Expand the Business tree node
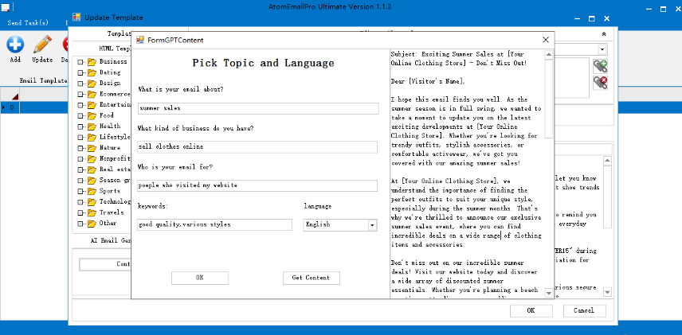This screenshot has width=682, height=335. pyautogui.click(x=80, y=62)
